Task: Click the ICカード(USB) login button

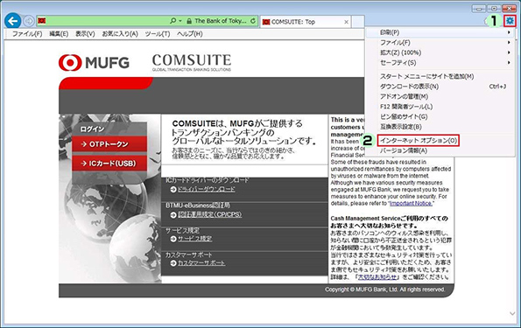Action: [x=109, y=164]
